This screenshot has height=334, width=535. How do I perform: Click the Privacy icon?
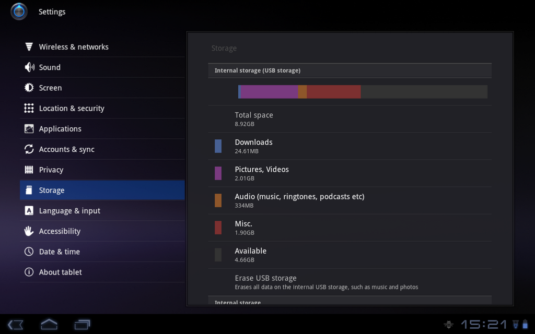point(29,170)
